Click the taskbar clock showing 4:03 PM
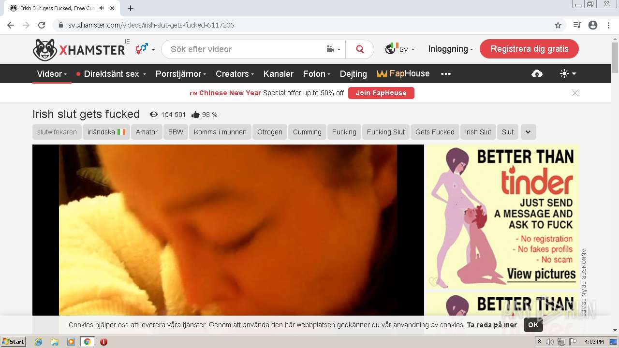This screenshot has height=348, width=619. coord(594,342)
